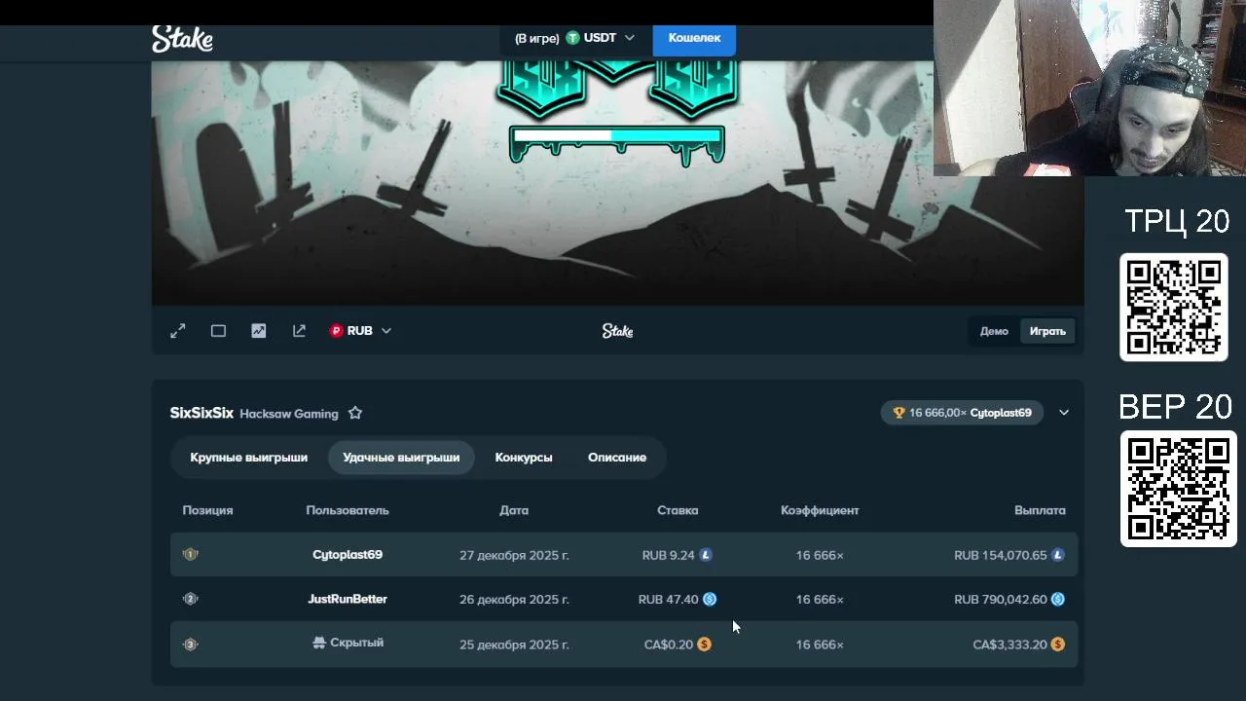
Task: Click the 16 666,00× Cytoplast69 trophy badge
Action: pos(962,413)
